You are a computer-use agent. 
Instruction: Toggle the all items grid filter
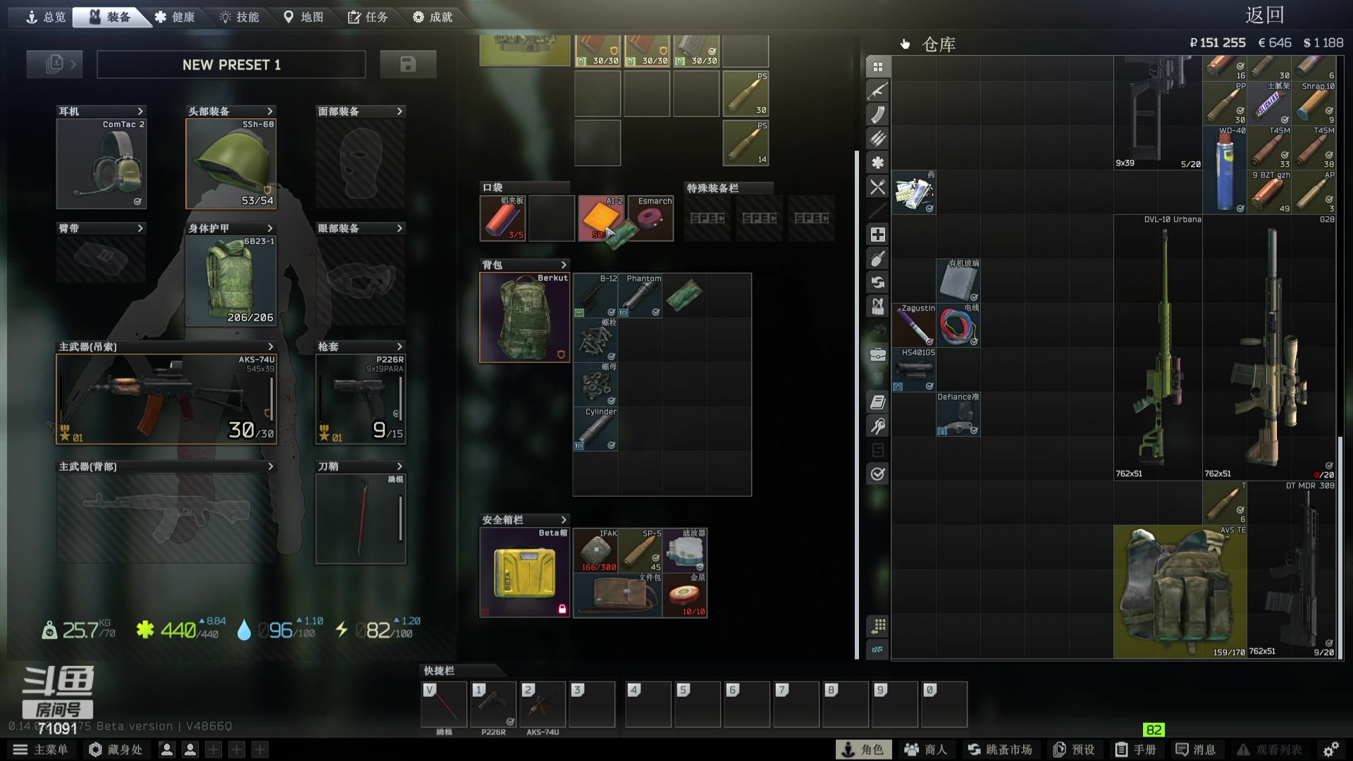coord(877,67)
